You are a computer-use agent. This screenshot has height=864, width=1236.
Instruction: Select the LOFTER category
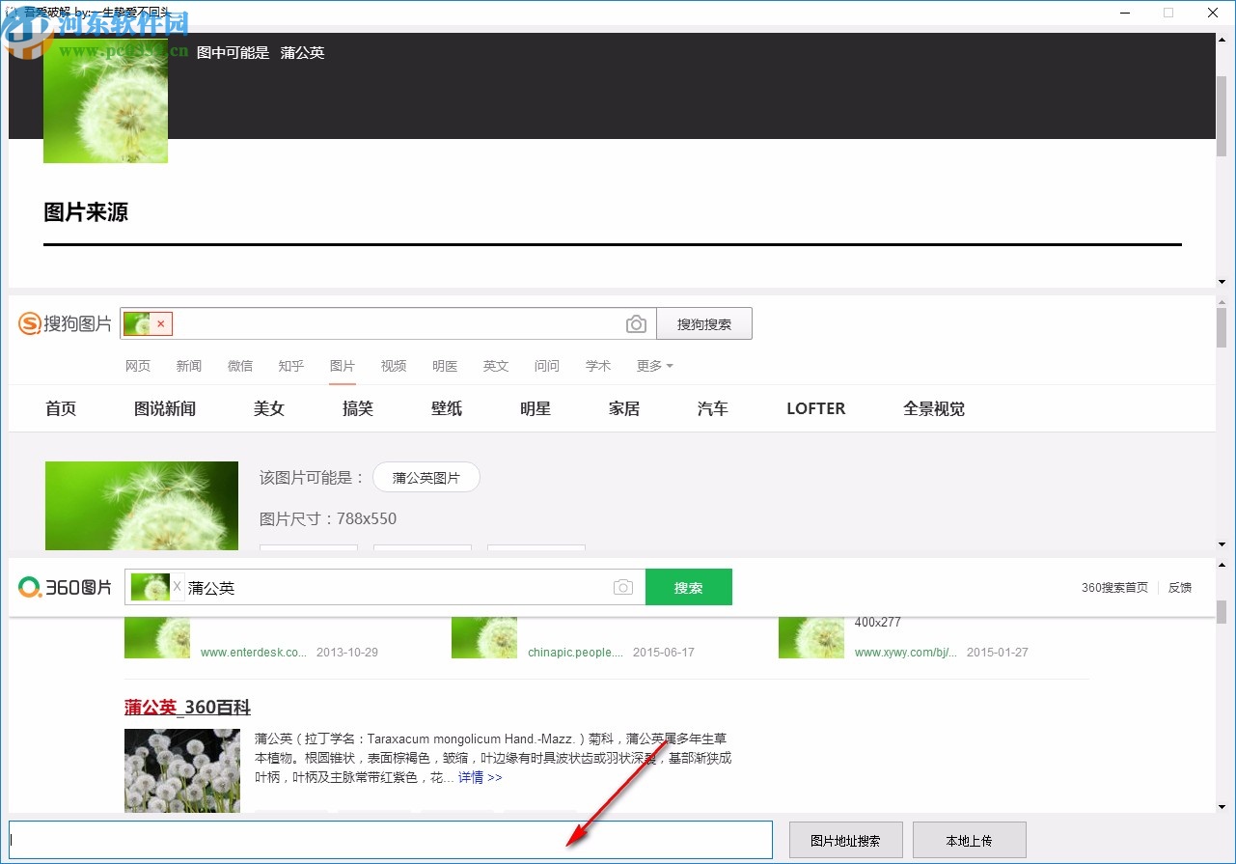[x=815, y=408]
